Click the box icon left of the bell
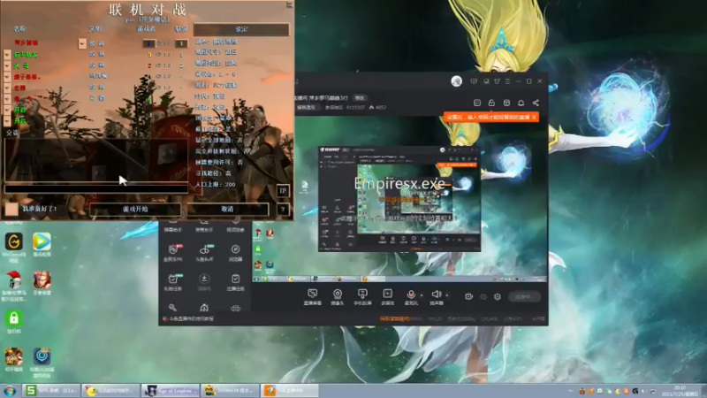The image size is (707, 398). tap(506, 103)
